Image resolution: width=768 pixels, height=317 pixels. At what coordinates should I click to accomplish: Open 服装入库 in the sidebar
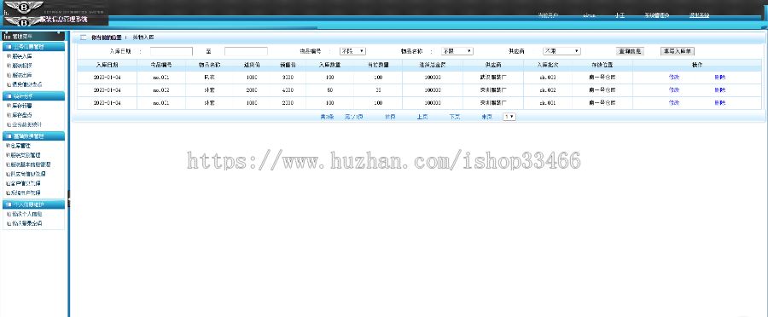[x=22, y=56]
